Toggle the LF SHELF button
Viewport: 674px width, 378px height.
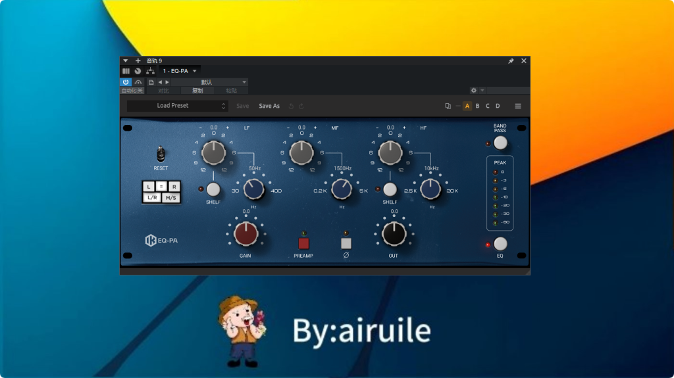[x=213, y=189]
